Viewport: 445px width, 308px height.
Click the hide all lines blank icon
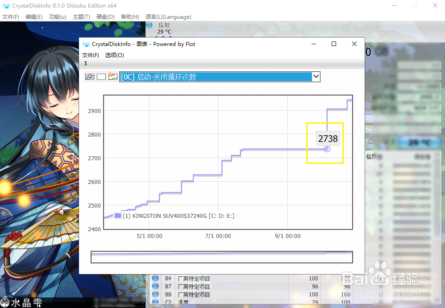[x=101, y=77]
